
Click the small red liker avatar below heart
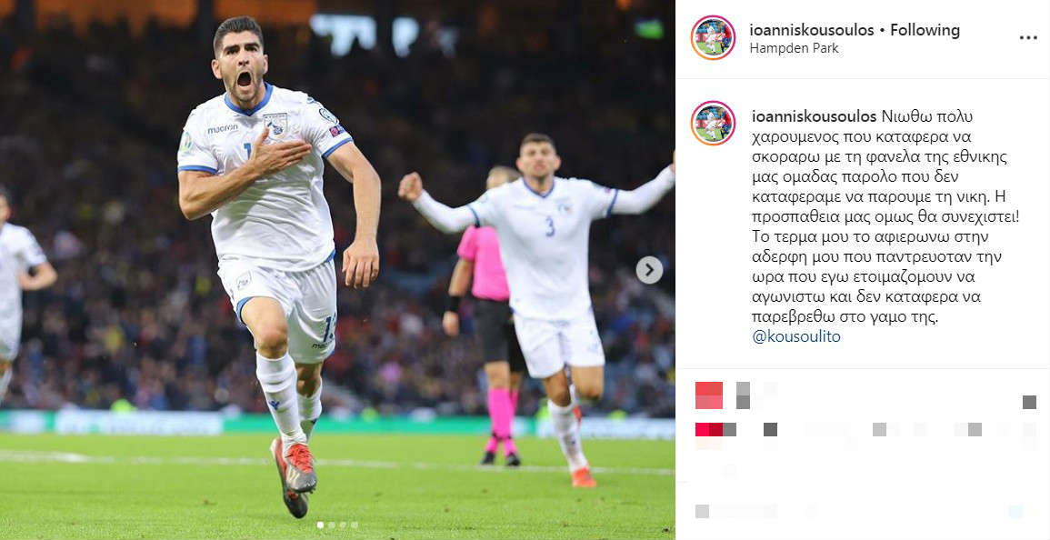click(x=708, y=429)
